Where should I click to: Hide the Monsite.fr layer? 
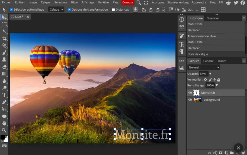tap(190, 93)
